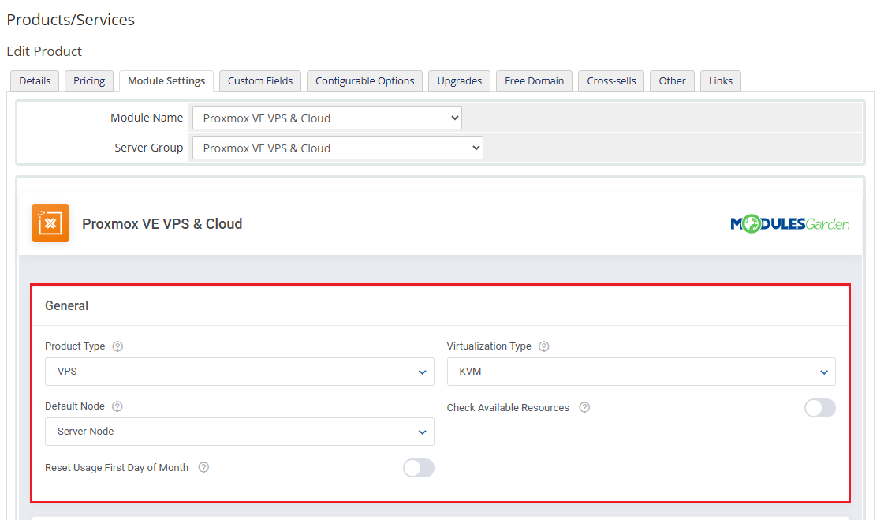Click help icon next to Default Node

117,406
